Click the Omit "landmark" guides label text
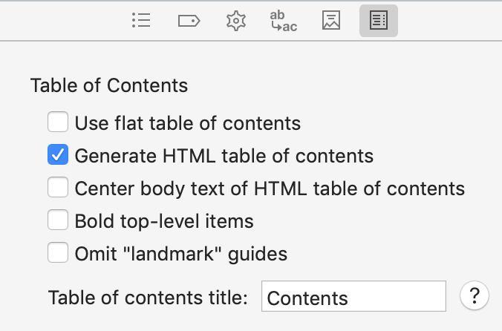 pos(181,254)
